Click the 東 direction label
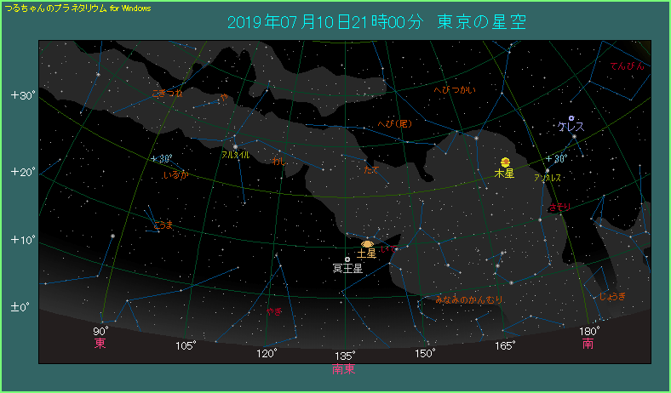The height and width of the screenshot is (393, 671). [100, 344]
